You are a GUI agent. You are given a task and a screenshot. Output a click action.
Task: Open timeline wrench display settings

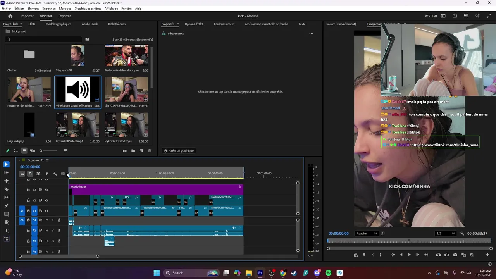pyautogui.click(x=55, y=174)
